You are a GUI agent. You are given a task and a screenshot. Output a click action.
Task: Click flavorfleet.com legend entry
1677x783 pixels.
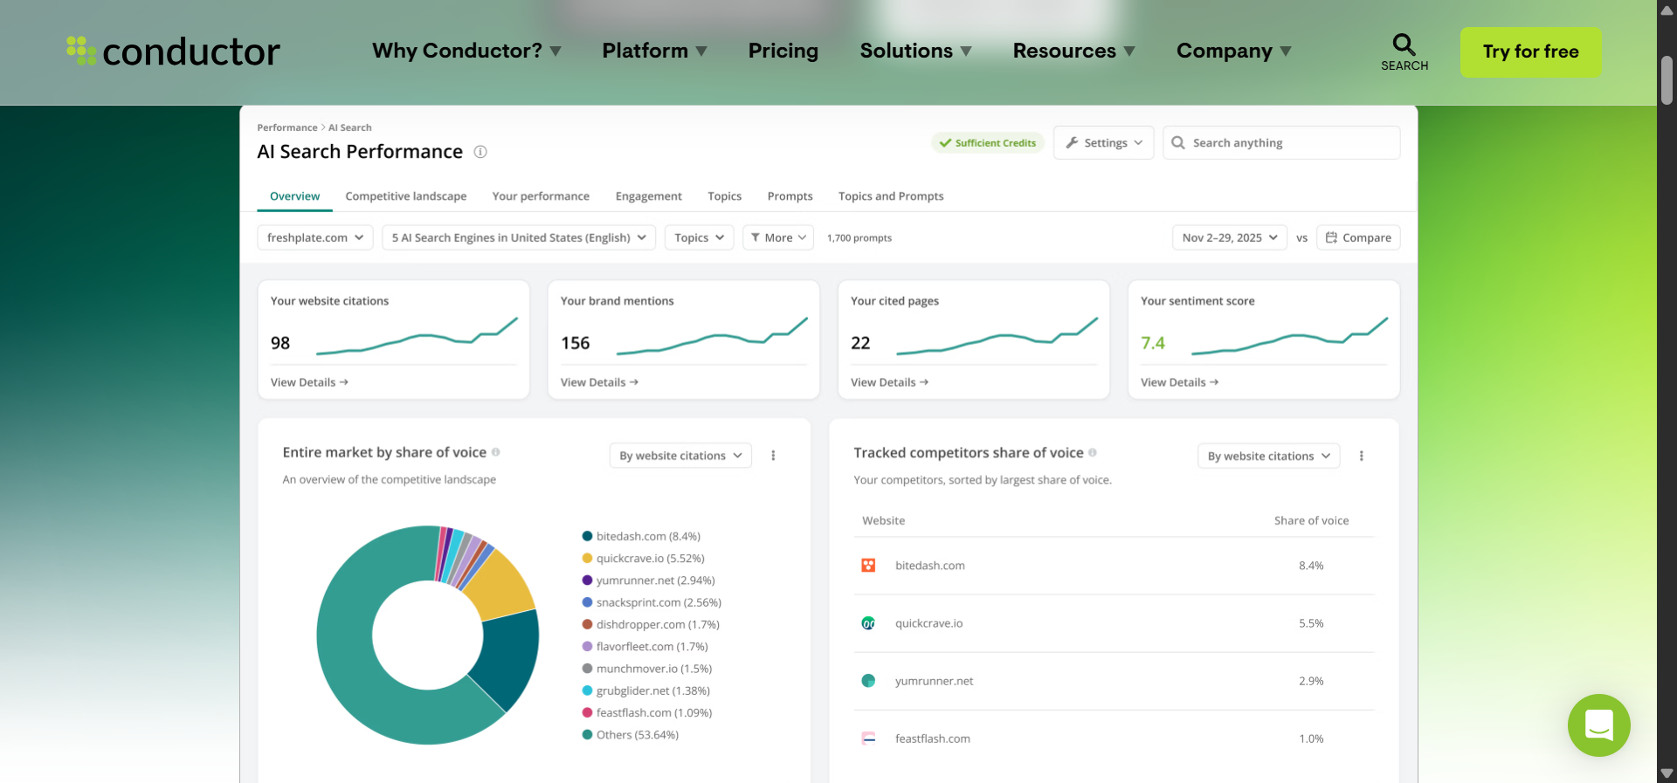tap(645, 647)
